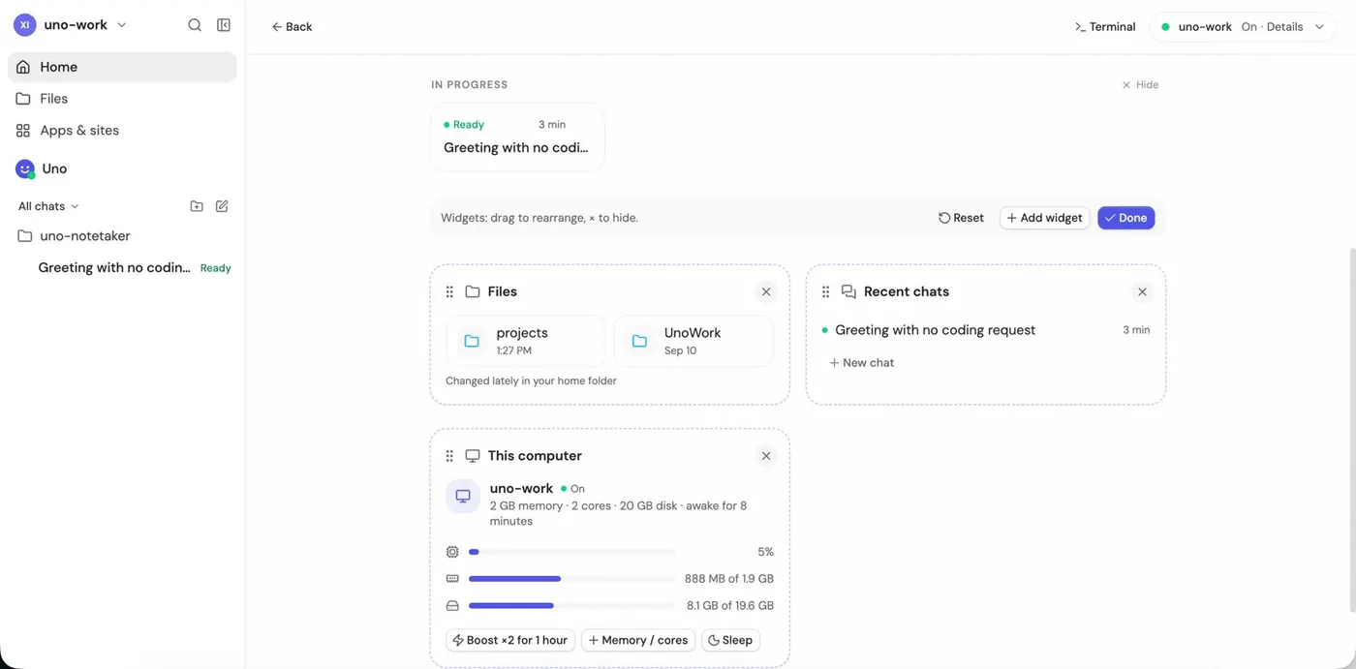
Task: Click the Recent chats bubble header icon
Action: click(848, 291)
